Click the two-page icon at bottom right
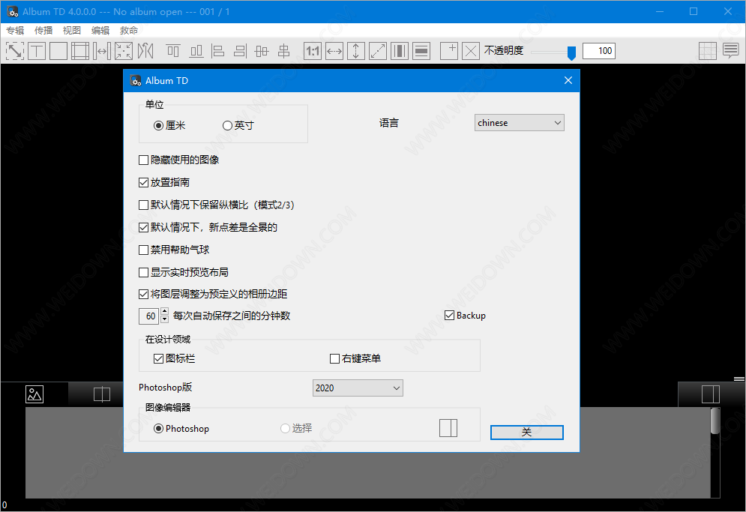Image resolution: width=746 pixels, height=512 pixels. [x=710, y=394]
